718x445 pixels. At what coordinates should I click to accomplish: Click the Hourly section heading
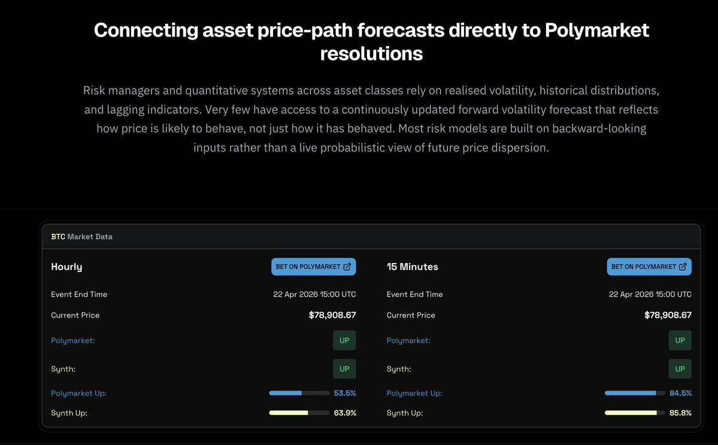[x=66, y=267]
